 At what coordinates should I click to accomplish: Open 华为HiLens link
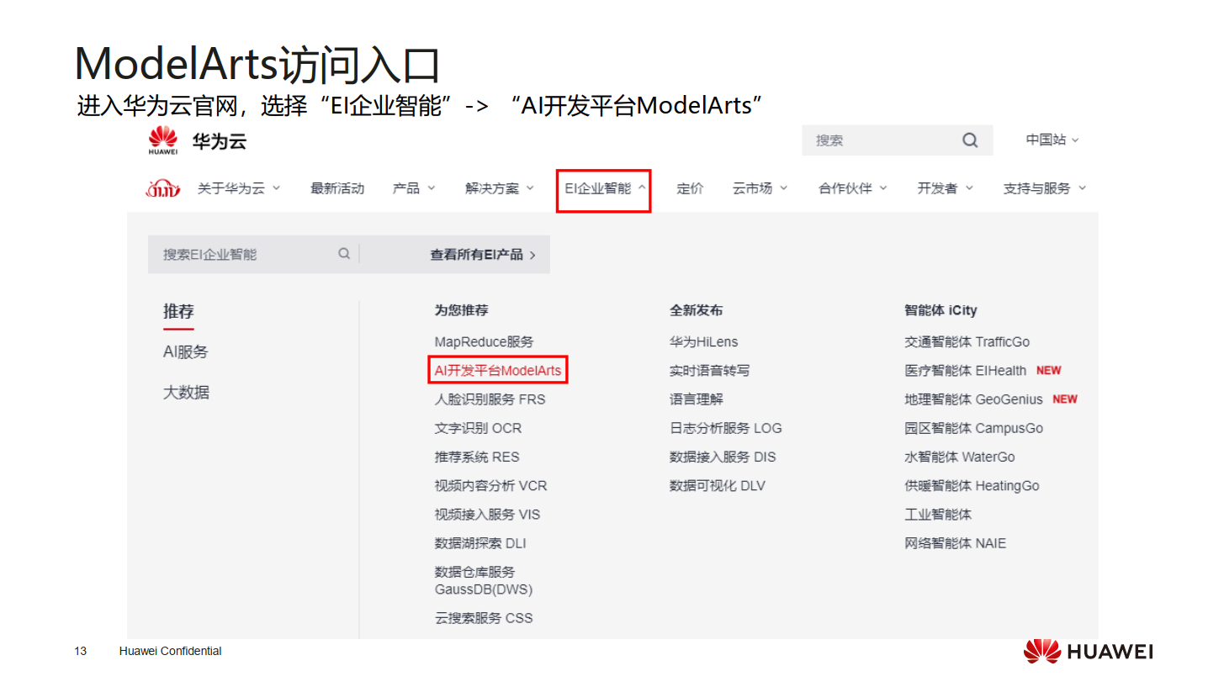[x=703, y=342]
